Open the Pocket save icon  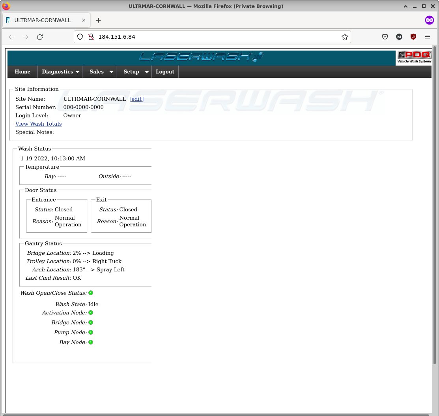pyautogui.click(x=385, y=37)
